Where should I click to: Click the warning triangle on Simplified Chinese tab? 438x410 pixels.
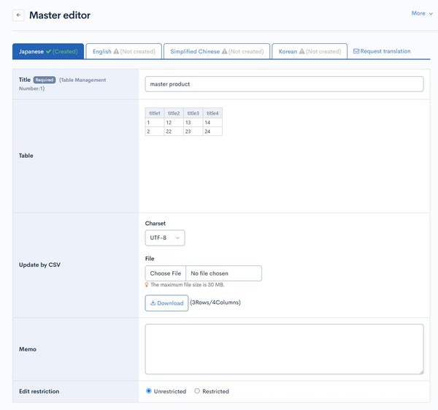tap(224, 51)
